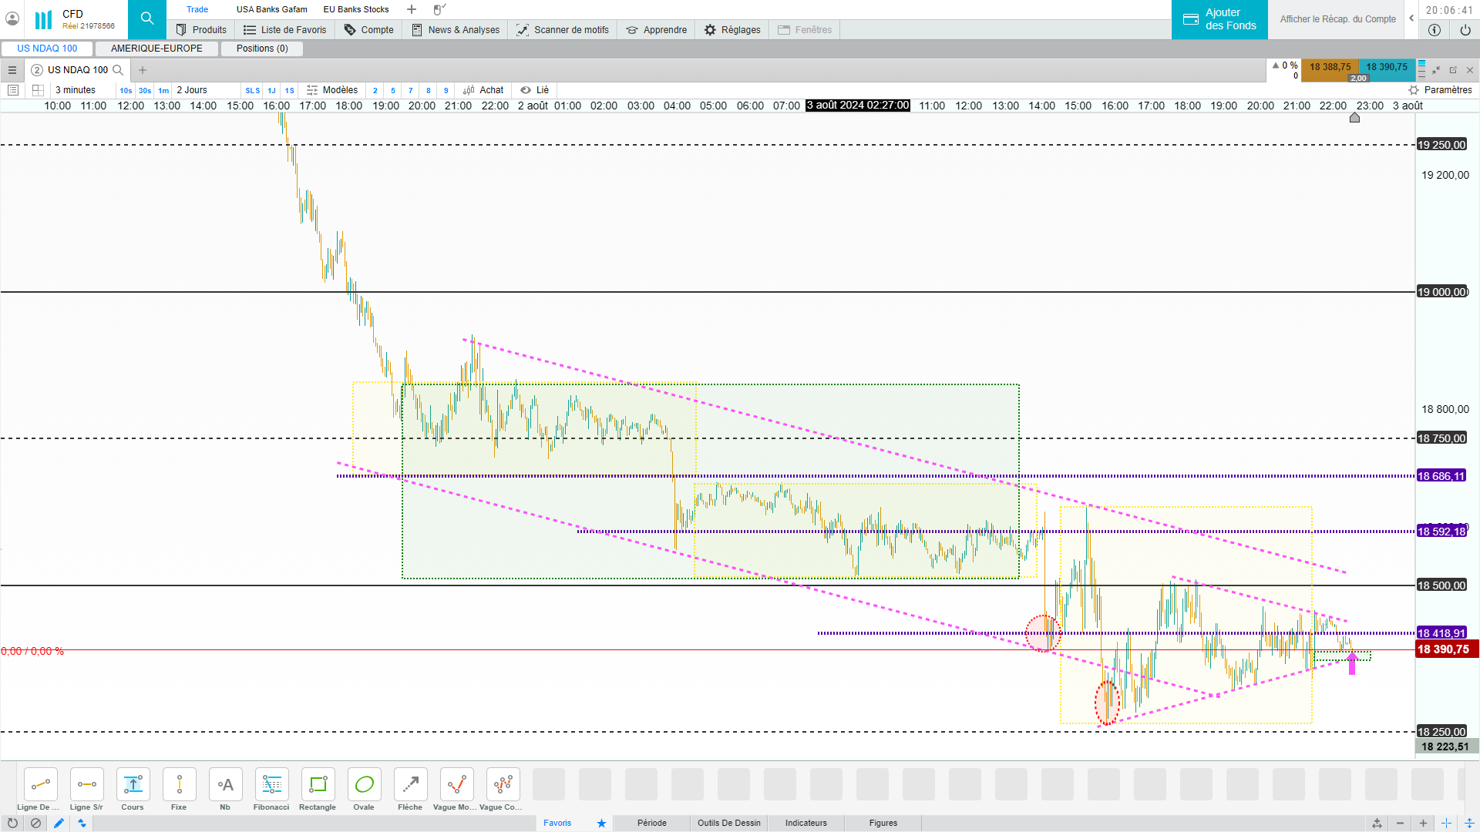Toggle the Lié chart link option
Screen dimensions: 1480x832
click(x=535, y=90)
